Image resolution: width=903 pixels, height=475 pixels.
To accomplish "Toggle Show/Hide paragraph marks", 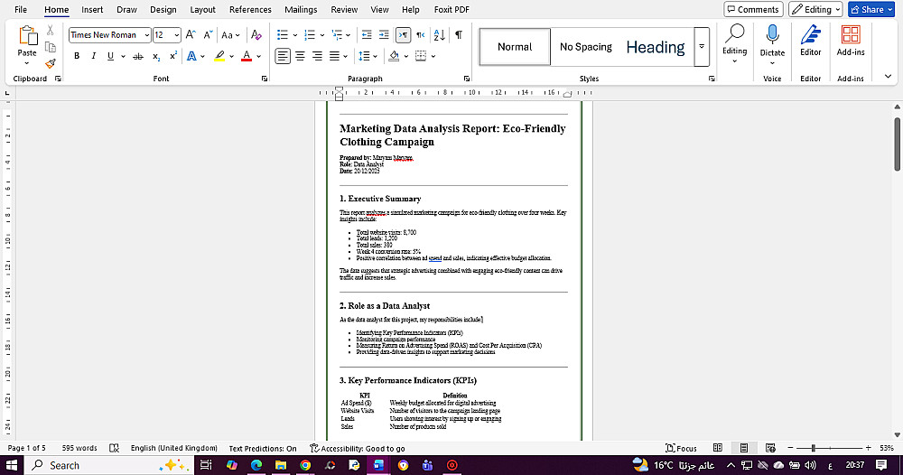I will point(459,35).
